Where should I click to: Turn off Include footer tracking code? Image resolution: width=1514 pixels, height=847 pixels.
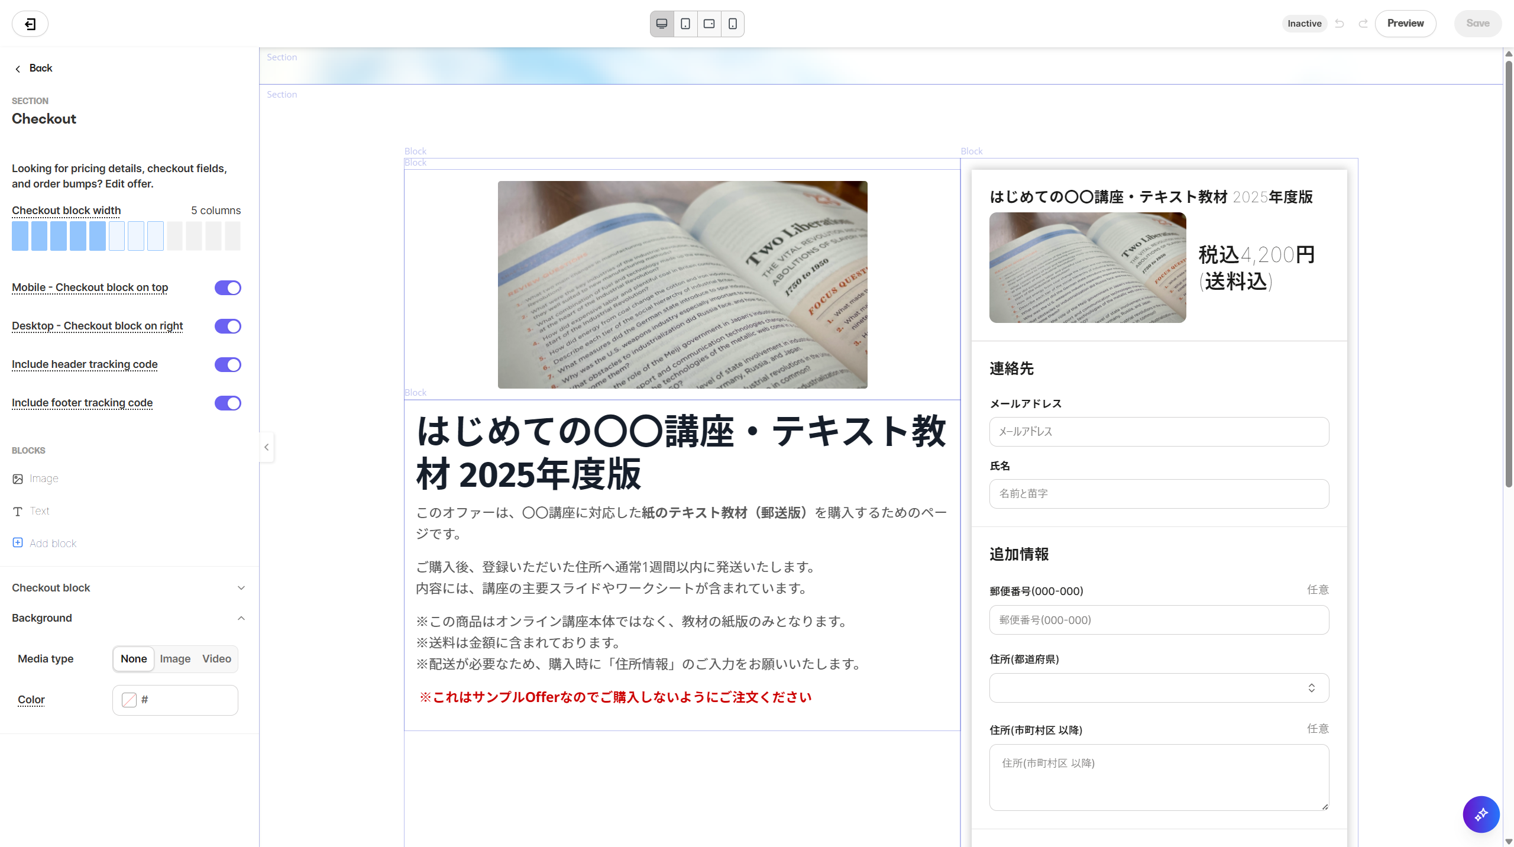(228, 403)
